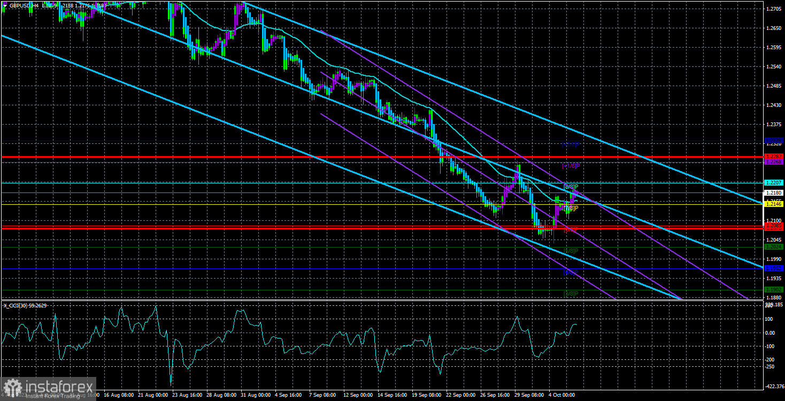Image resolution: width=785 pixels, height=401 pixels.
Task: Click the CCI scale minimum -422.376
Action: coord(774,386)
